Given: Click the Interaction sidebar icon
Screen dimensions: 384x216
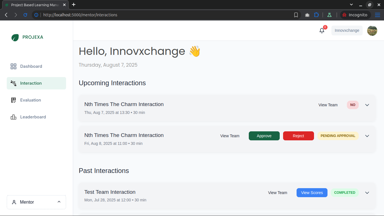Looking at the screenshot, I should [13, 83].
